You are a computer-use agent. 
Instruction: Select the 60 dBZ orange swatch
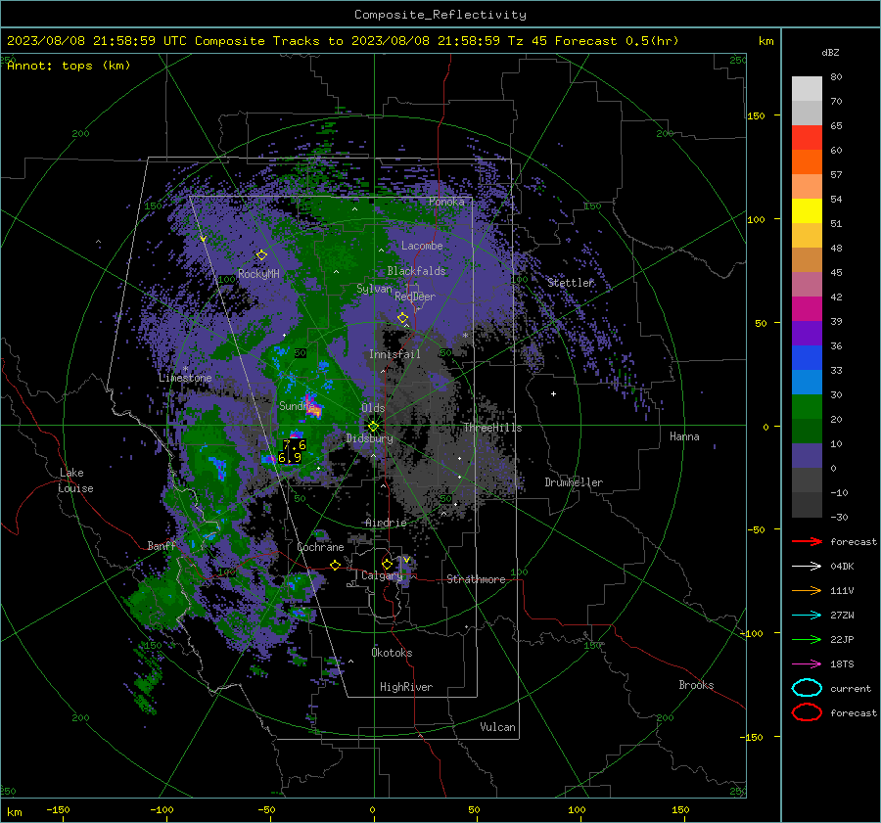click(x=807, y=161)
